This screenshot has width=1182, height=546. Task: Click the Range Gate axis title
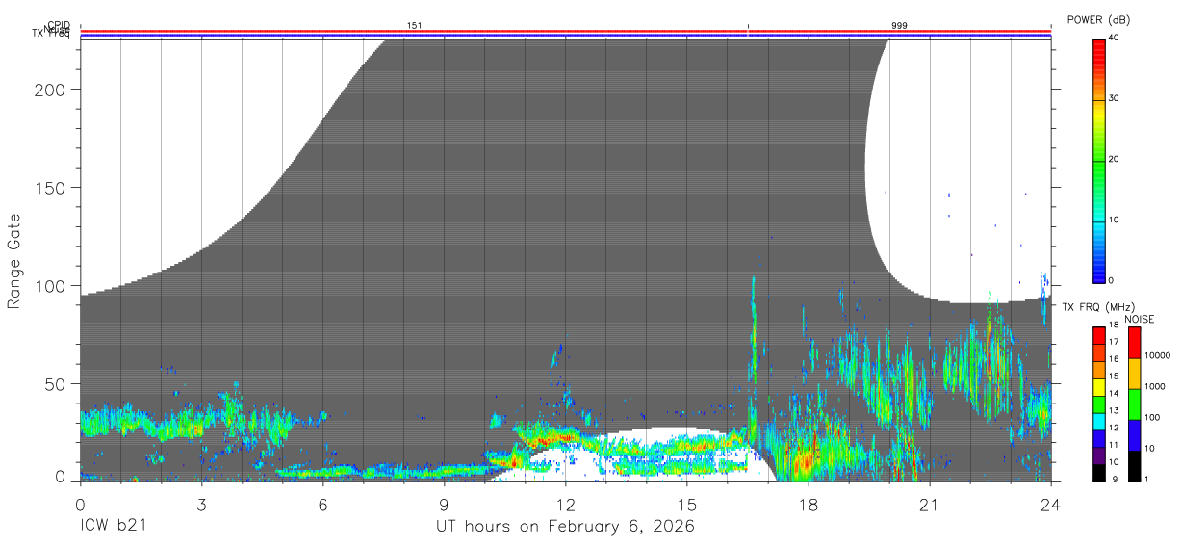tap(14, 262)
